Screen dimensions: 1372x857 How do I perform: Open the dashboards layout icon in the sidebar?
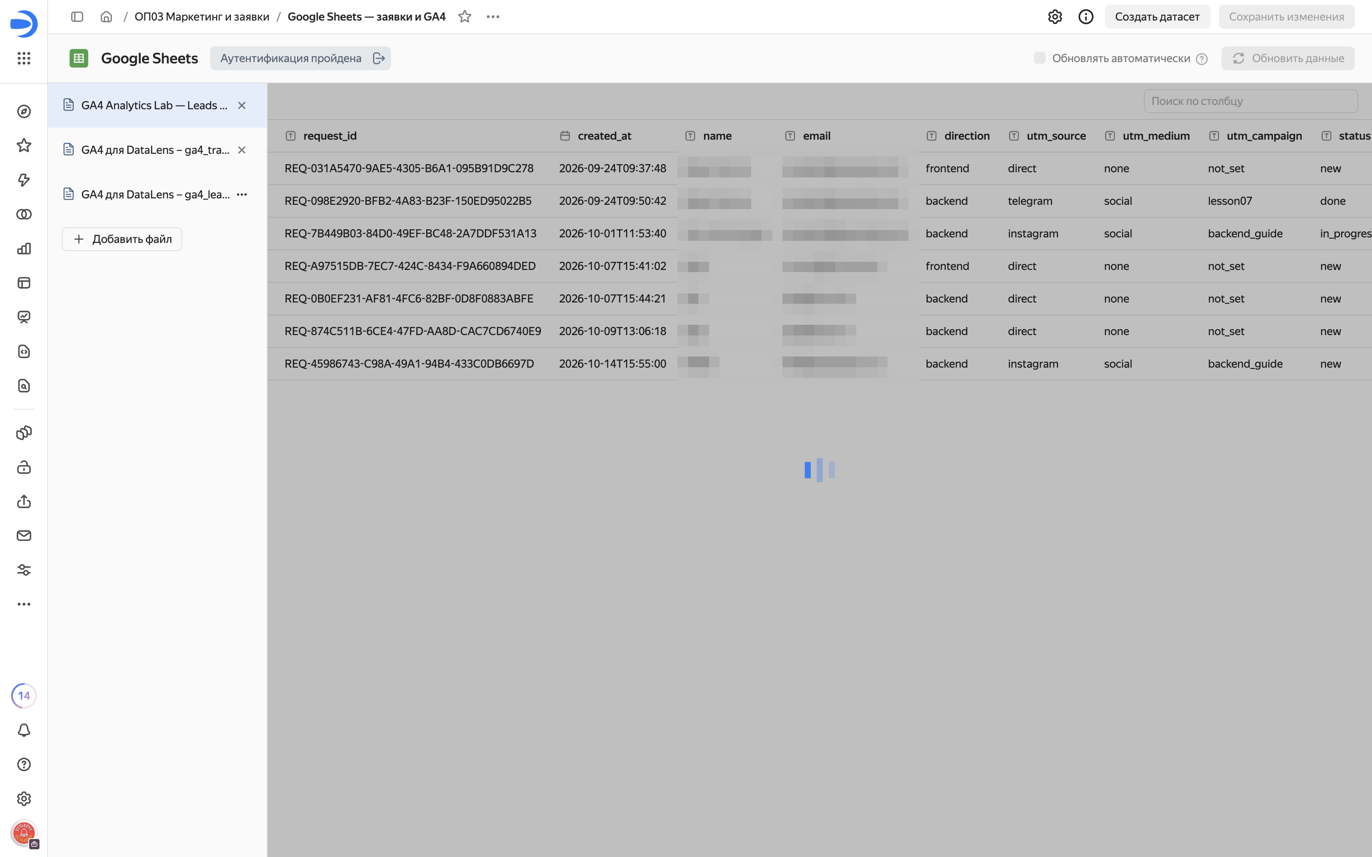coord(24,283)
